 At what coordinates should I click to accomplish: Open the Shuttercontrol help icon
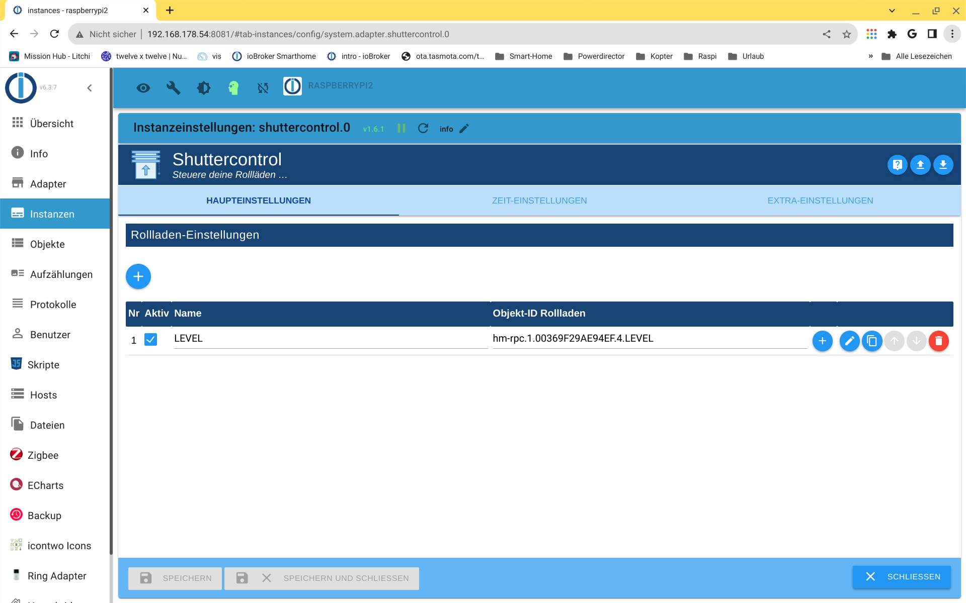click(x=897, y=165)
